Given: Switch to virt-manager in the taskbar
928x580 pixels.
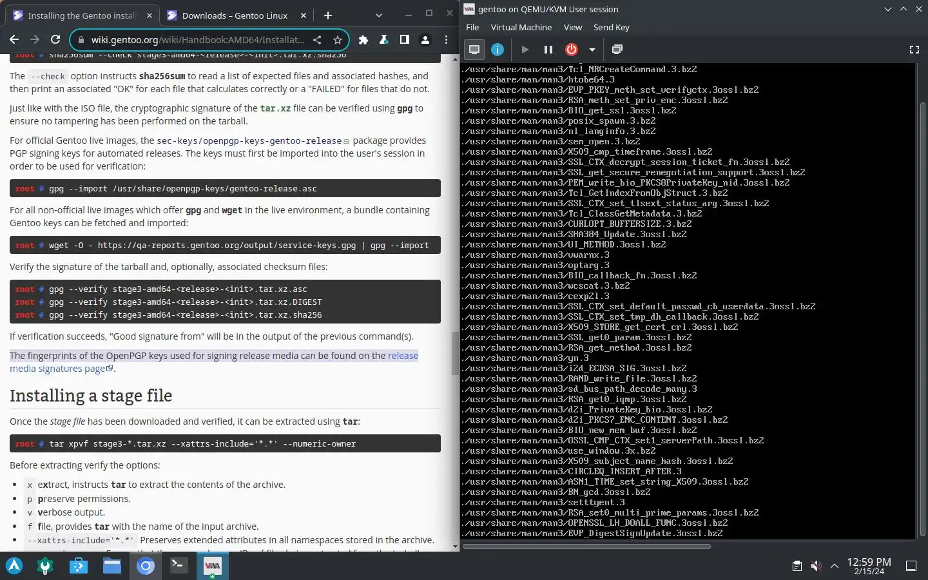Looking at the screenshot, I should tap(212, 566).
